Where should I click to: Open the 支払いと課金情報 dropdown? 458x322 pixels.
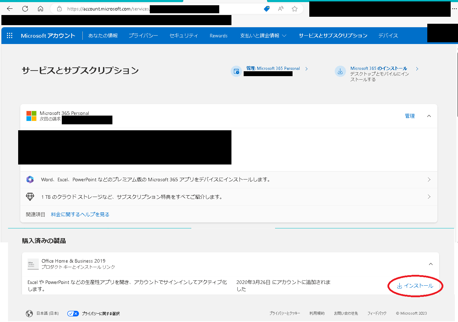pyautogui.click(x=263, y=36)
